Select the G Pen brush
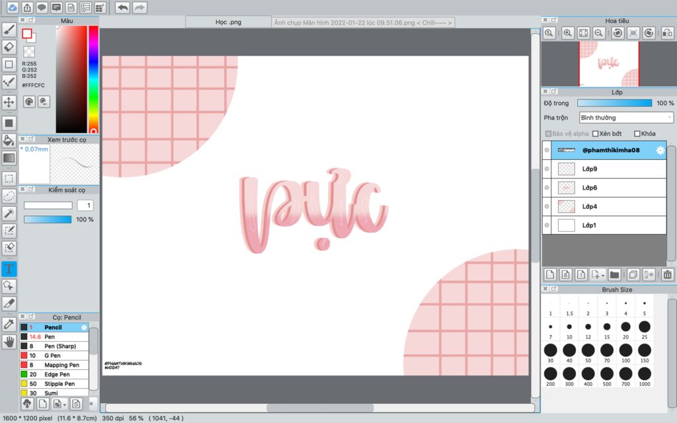 [54, 356]
